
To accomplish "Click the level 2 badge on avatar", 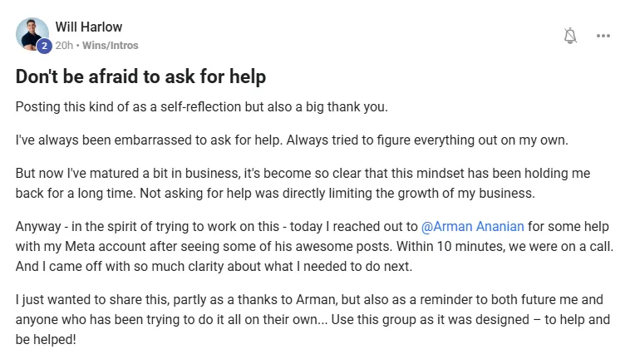I will pos(44,46).
